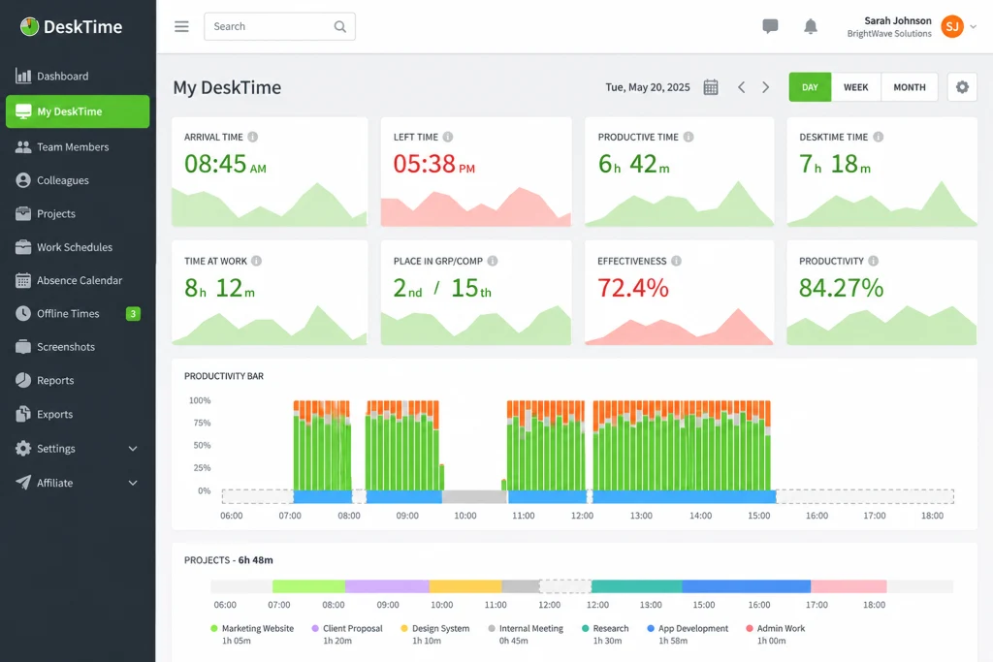Screen dimensions: 993x662
Task: Open the calendar date picker icon
Action: 711,87
